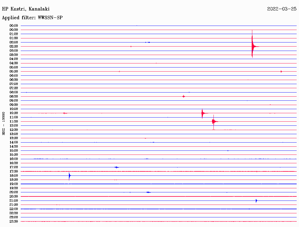Click the 04:00 time label
Image resolution: width=299 pixels, height=227 pixels.
[14, 59]
